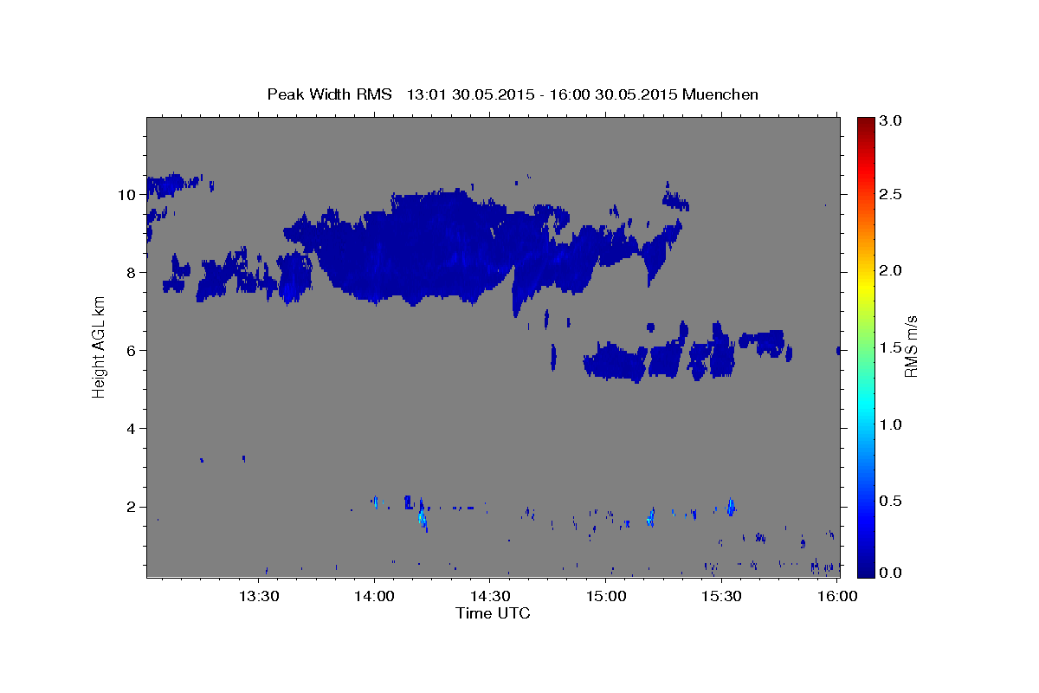This screenshot has width=1039, height=693.
Task: Click the plot title 'Peak Width RMS'
Action: (329, 94)
